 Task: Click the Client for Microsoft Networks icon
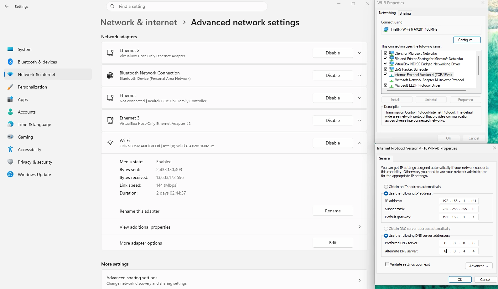click(392, 53)
